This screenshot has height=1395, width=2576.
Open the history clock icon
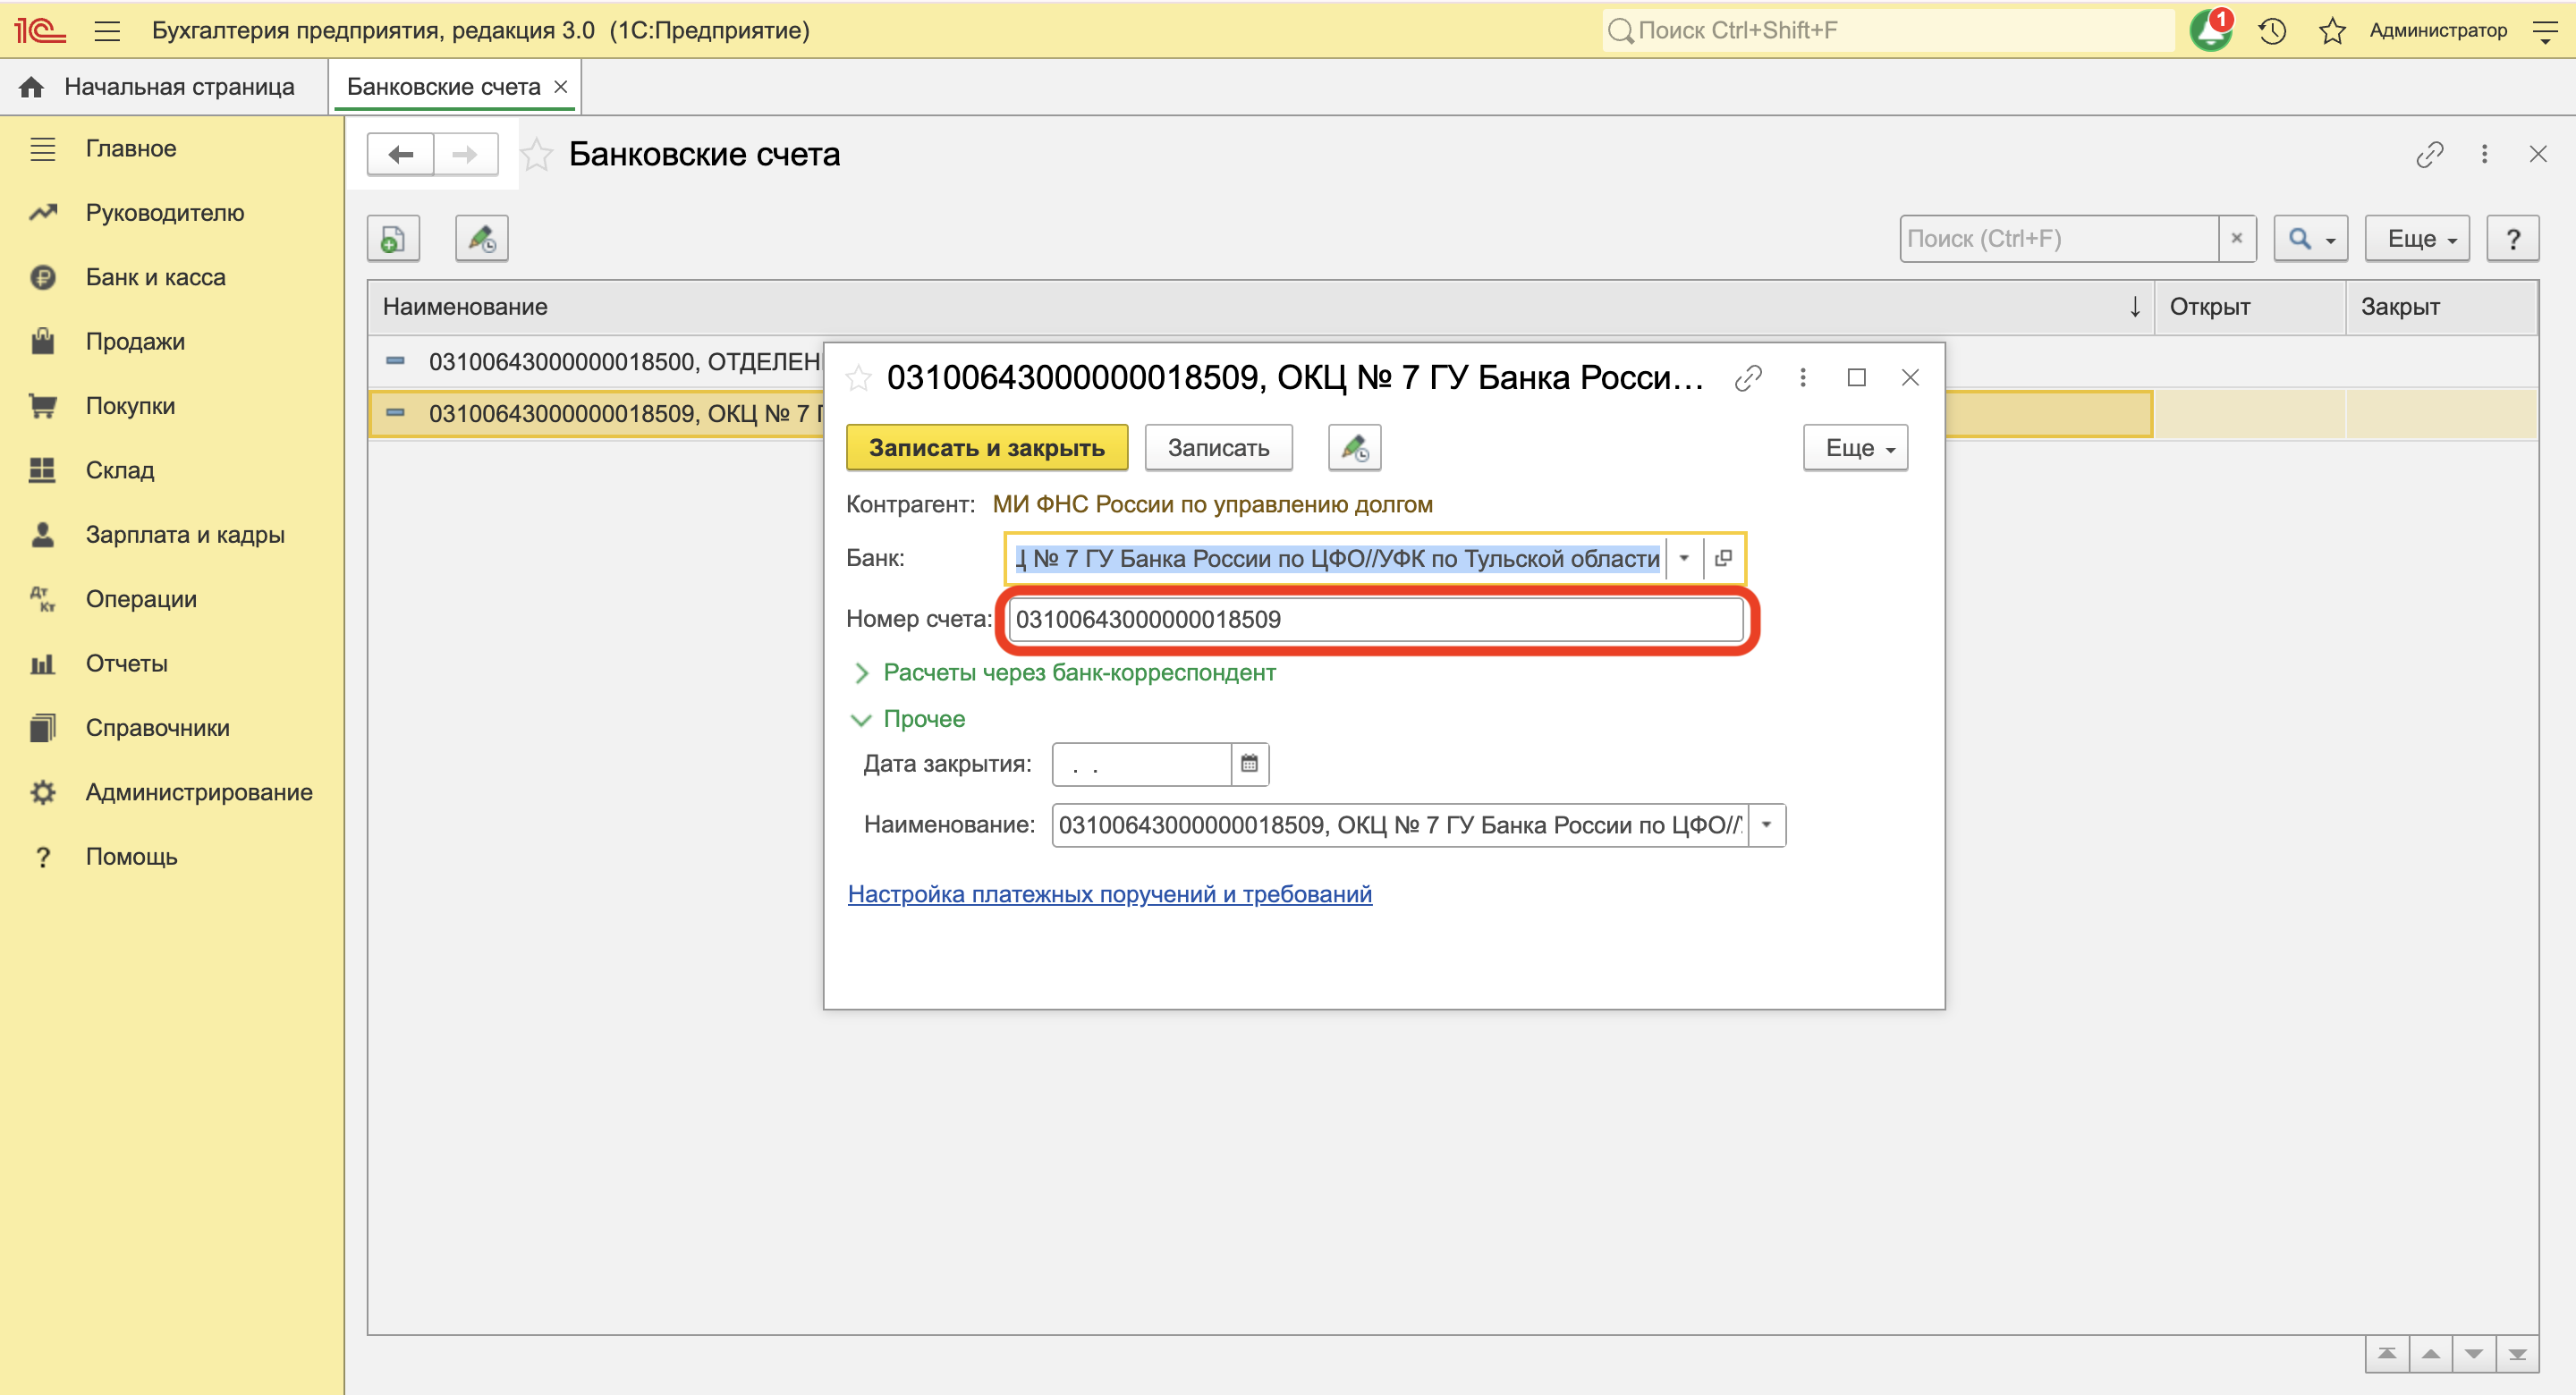(2272, 31)
